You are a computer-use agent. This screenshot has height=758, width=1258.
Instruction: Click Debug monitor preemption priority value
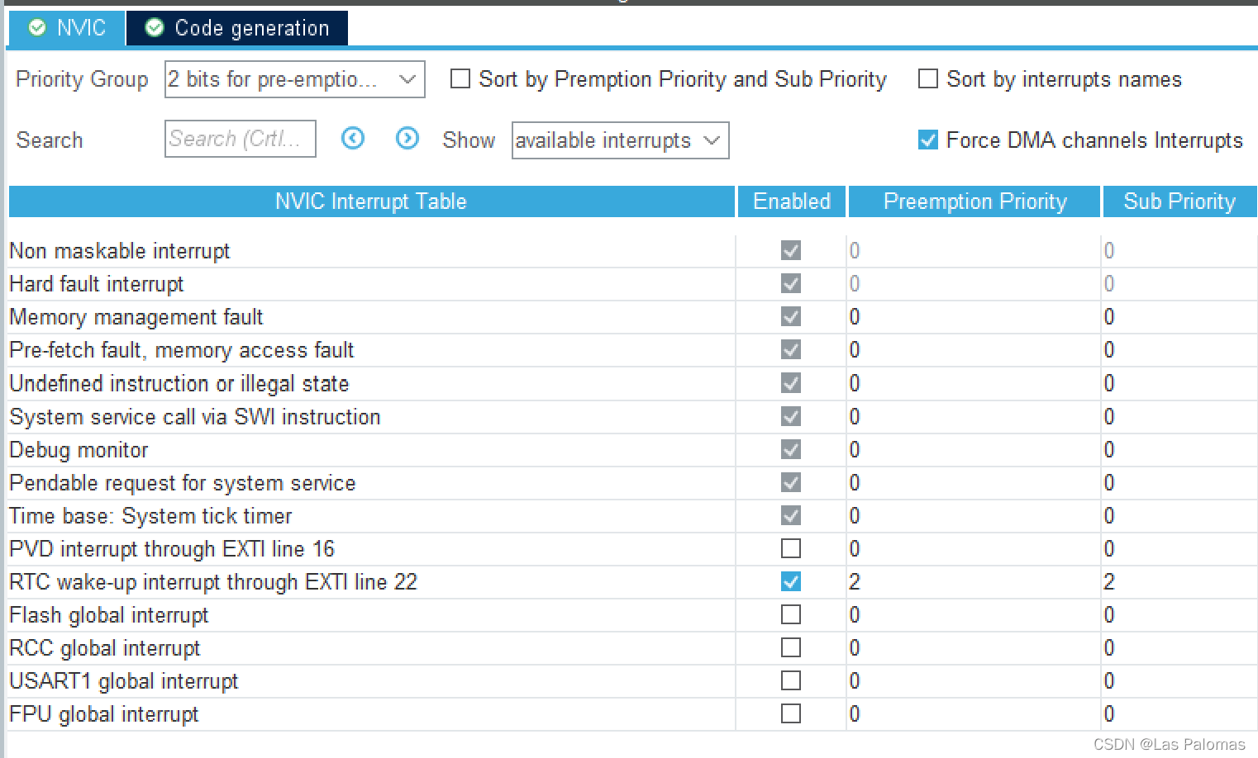point(855,450)
